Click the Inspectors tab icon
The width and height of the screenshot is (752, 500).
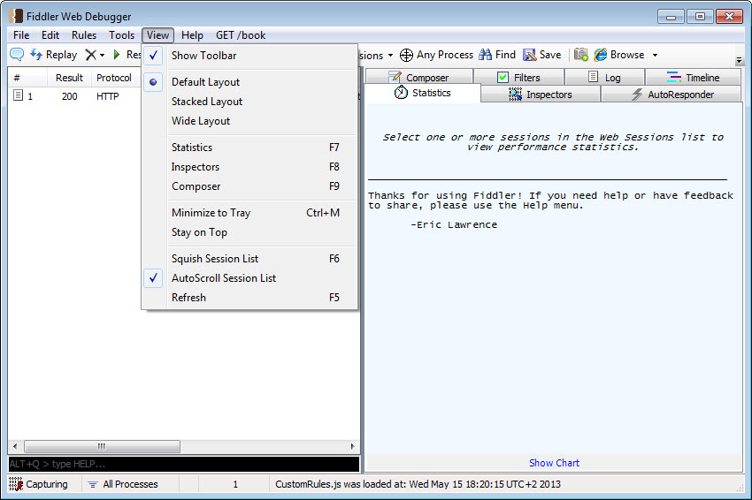coord(515,95)
